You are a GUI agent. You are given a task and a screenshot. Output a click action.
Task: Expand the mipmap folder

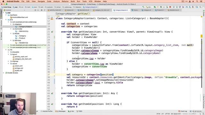9,61
